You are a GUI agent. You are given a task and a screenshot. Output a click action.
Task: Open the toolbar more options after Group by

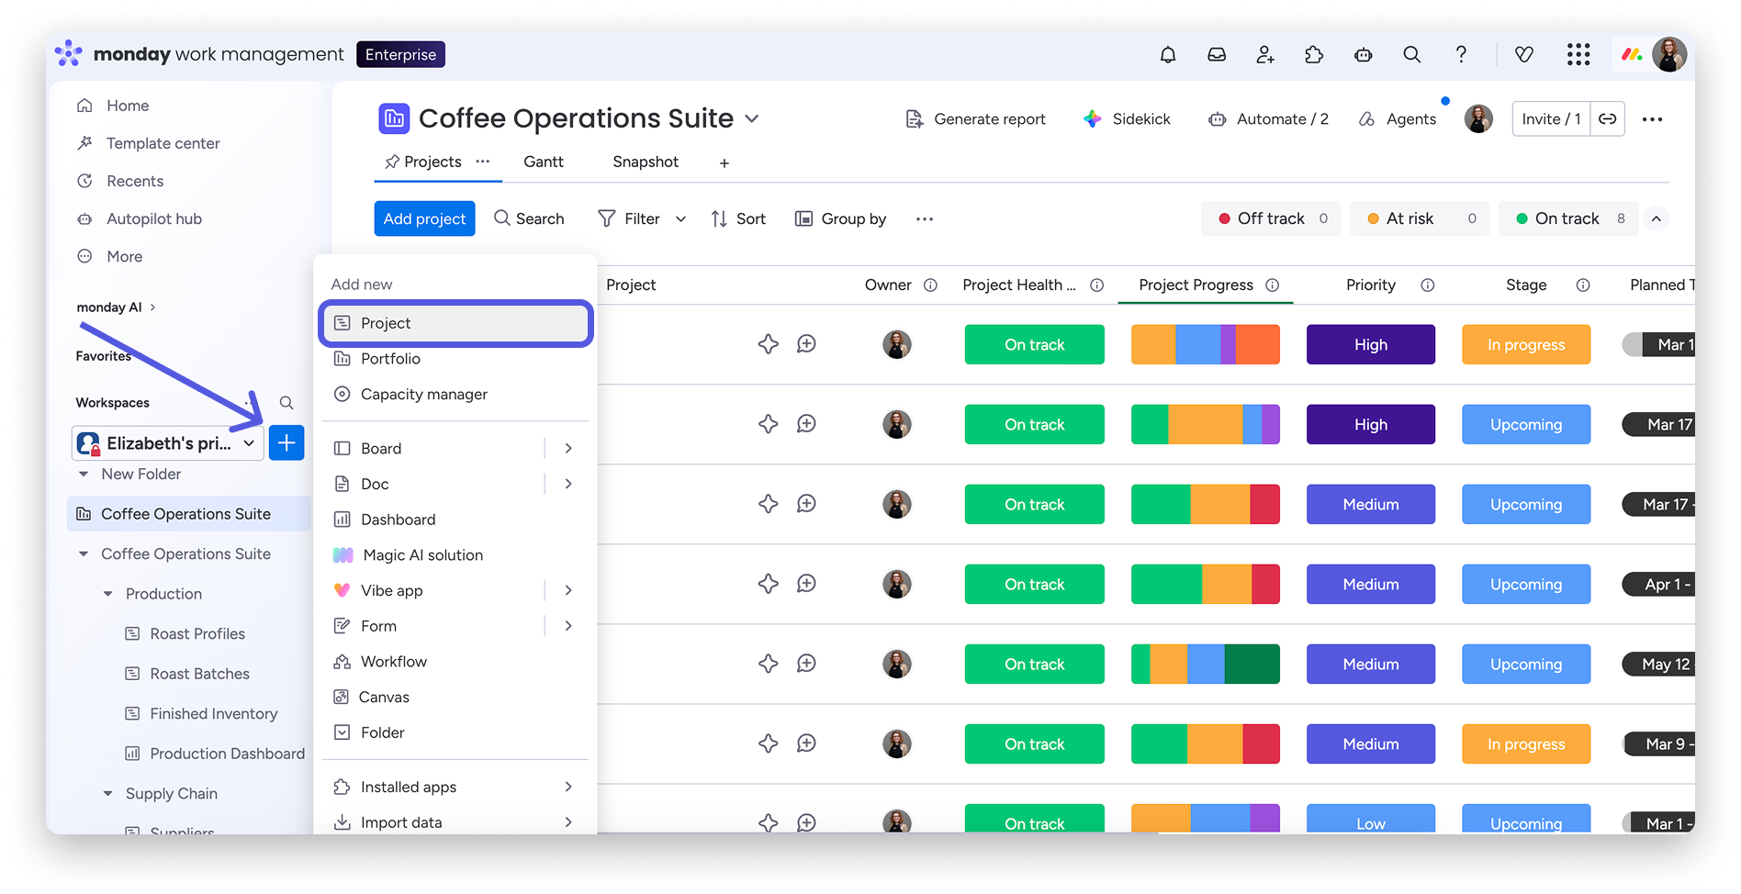[925, 219]
